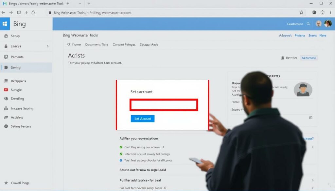Click the Acrists page heading
The width and height of the screenshot is (335, 191).
(76, 56)
